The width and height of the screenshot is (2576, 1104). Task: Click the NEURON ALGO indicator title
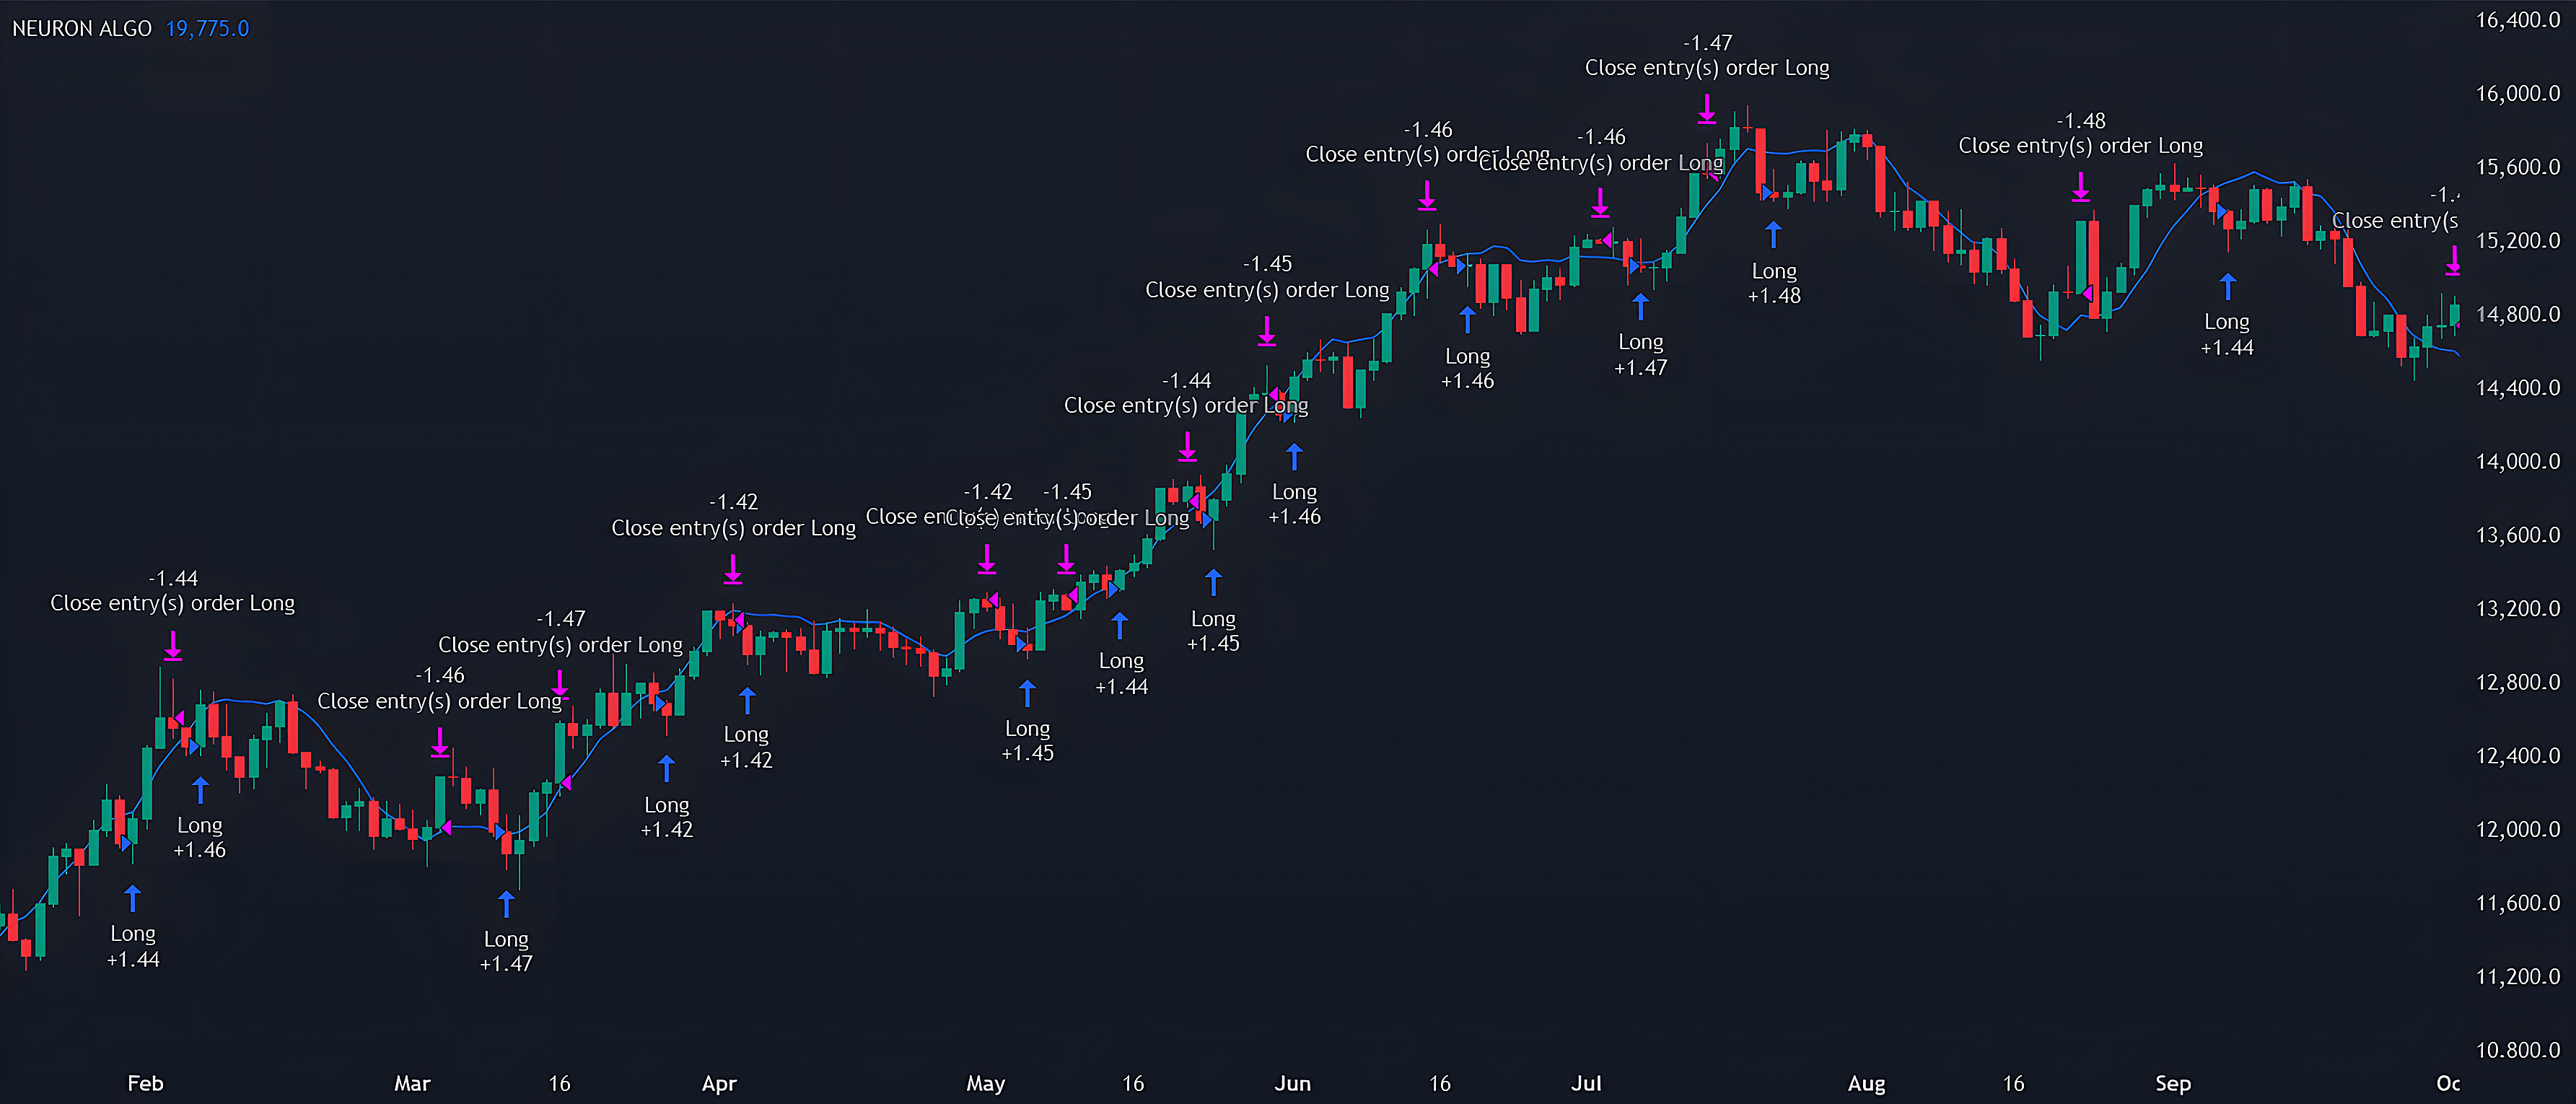(x=82, y=28)
